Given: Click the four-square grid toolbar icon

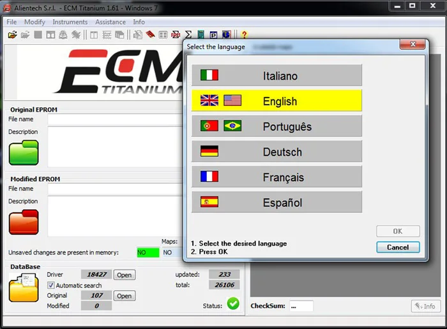Looking at the screenshot, I should (163, 35).
